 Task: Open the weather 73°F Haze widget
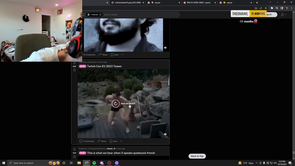point(246,163)
